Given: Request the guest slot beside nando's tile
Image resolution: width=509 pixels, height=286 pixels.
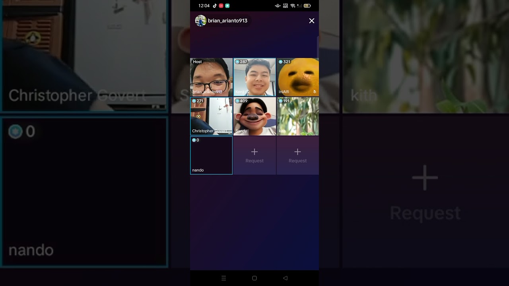Looking at the screenshot, I should [254, 155].
